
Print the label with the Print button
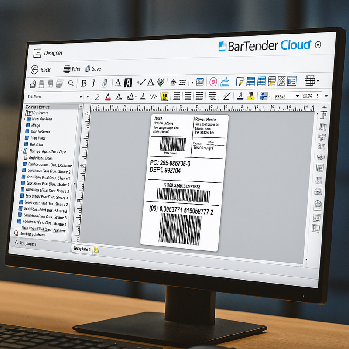(72, 69)
